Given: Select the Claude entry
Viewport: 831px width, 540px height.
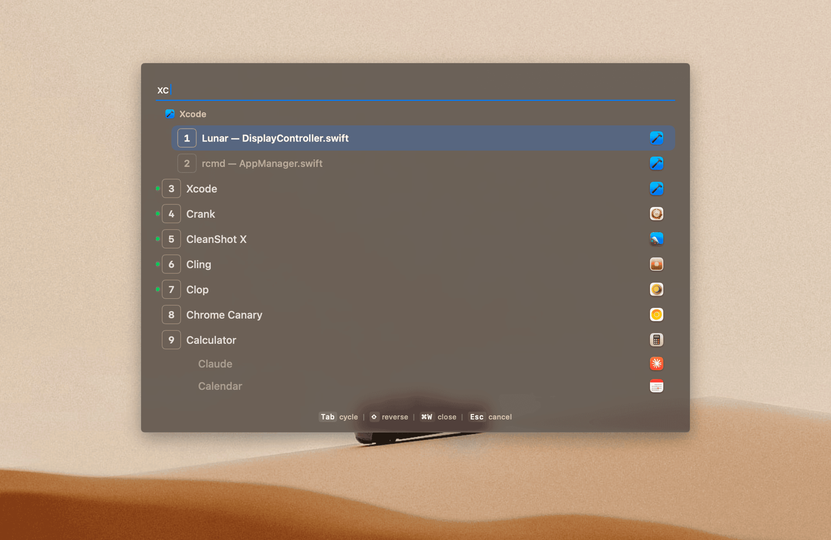Looking at the screenshot, I should coord(415,363).
